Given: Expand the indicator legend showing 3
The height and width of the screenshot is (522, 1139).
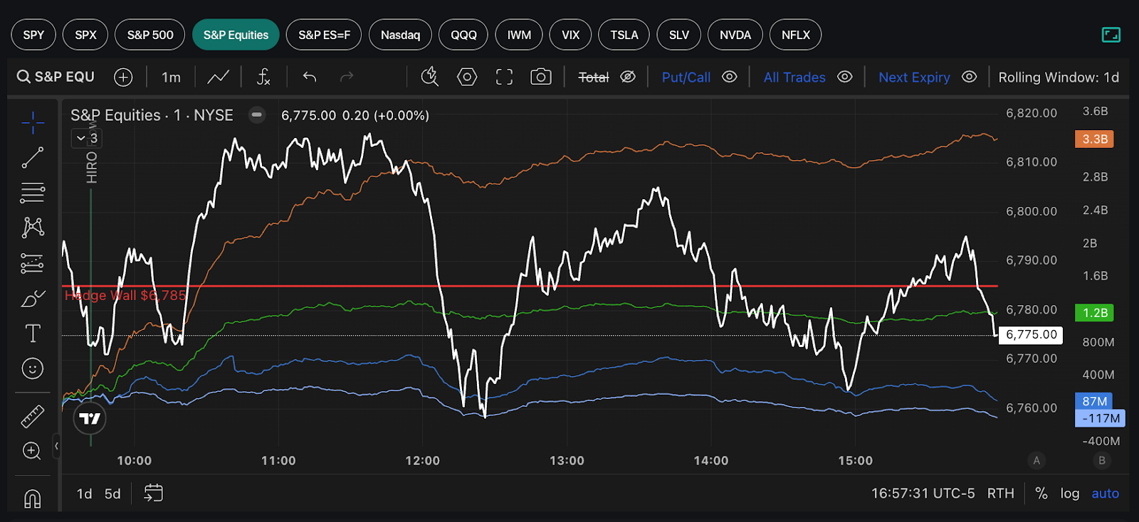Looking at the screenshot, I should 87,138.
